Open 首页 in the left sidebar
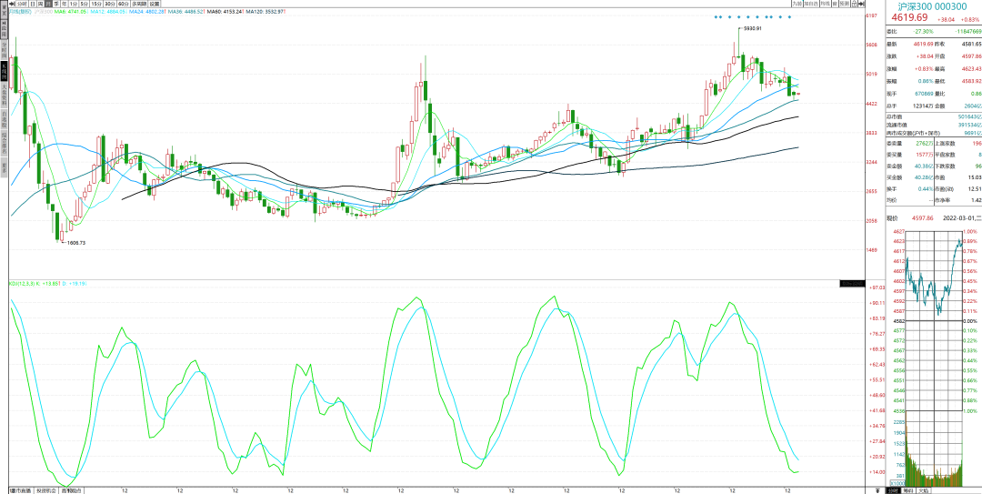982x494 pixels. click(4, 12)
